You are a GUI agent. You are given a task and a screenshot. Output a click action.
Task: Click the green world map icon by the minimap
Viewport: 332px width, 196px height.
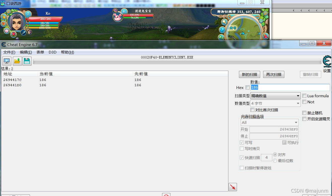tap(221, 37)
